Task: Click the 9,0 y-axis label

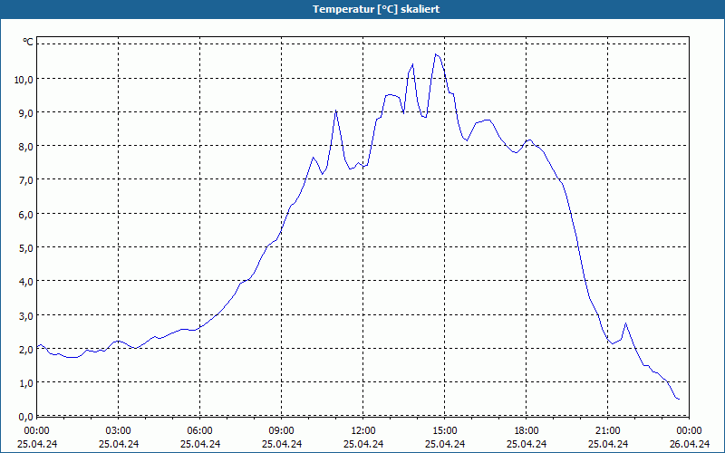Action: coord(26,112)
